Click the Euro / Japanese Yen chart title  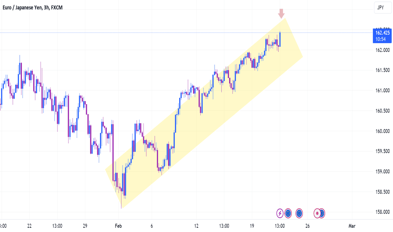[32, 8]
